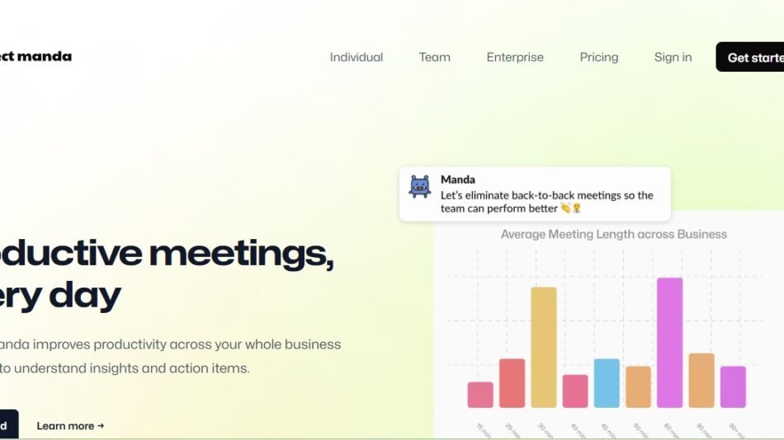The height and width of the screenshot is (440, 784).
Task: Go to the Team page
Action: [x=434, y=57]
